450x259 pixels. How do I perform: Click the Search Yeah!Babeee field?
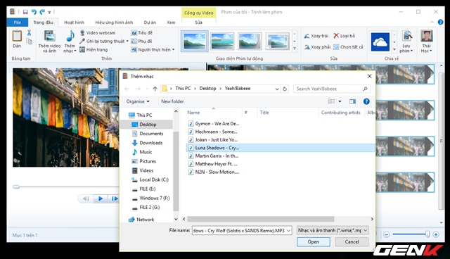[x=331, y=89]
